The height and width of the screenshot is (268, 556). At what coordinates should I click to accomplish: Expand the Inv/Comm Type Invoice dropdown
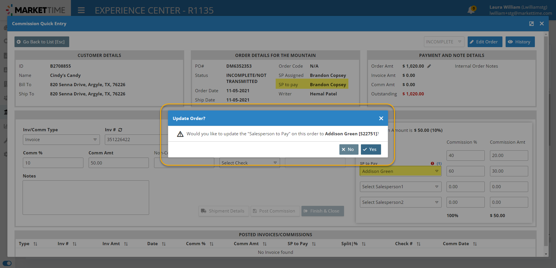(x=61, y=140)
